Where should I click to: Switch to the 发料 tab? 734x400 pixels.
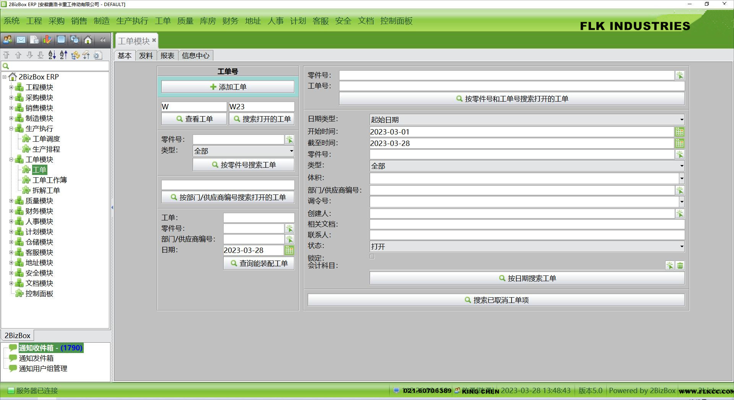coord(146,56)
